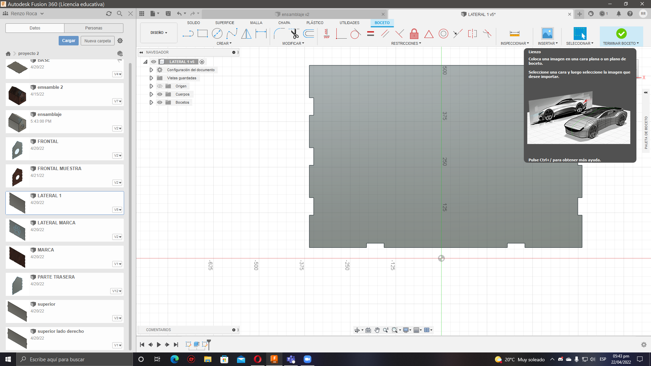Expand the Cuerpos node

tap(151, 94)
